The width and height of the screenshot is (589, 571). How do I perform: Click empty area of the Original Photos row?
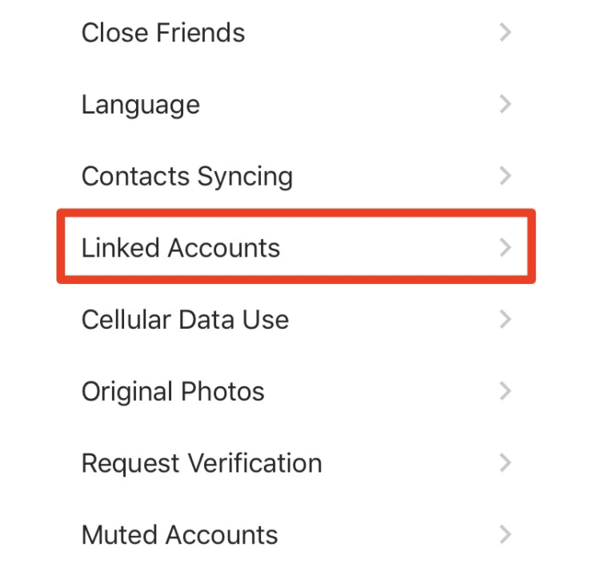[x=381, y=391]
